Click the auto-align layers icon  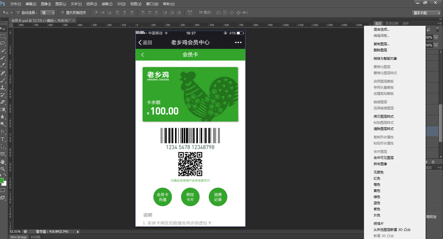pos(190,13)
